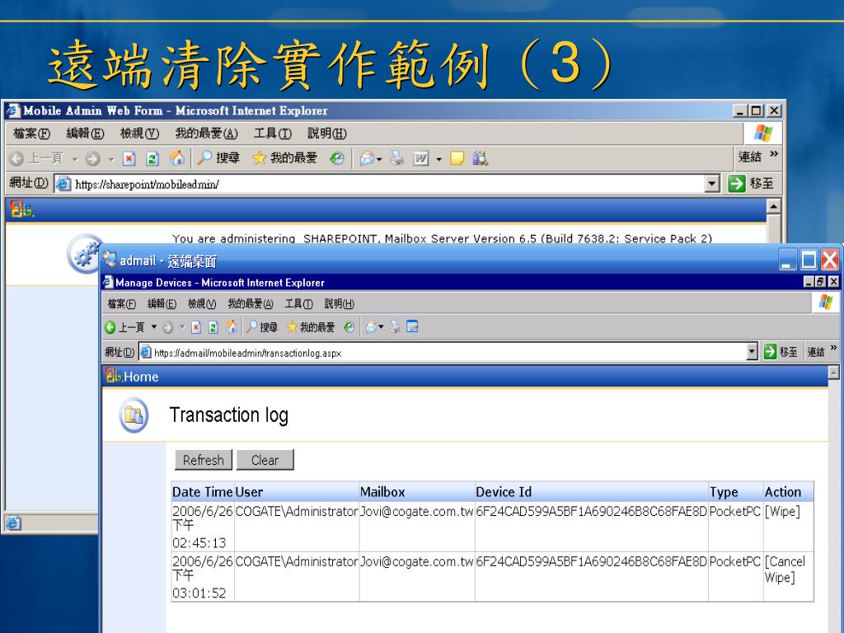
Task: Open 我的最愛 star in Manage Devices toolbar
Action: pyautogui.click(x=311, y=326)
